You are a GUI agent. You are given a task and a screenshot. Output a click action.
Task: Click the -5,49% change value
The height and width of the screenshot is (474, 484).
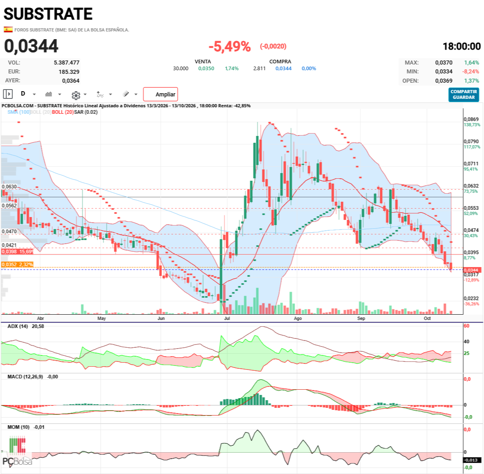(x=229, y=46)
